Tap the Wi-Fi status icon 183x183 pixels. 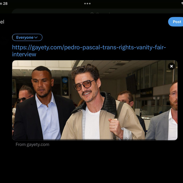click(182, 3)
